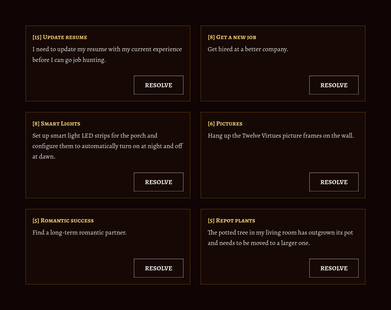The width and height of the screenshot is (391, 310).
Task: Click 'Get hired at a better company' text
Action: (x=248, y=49)
